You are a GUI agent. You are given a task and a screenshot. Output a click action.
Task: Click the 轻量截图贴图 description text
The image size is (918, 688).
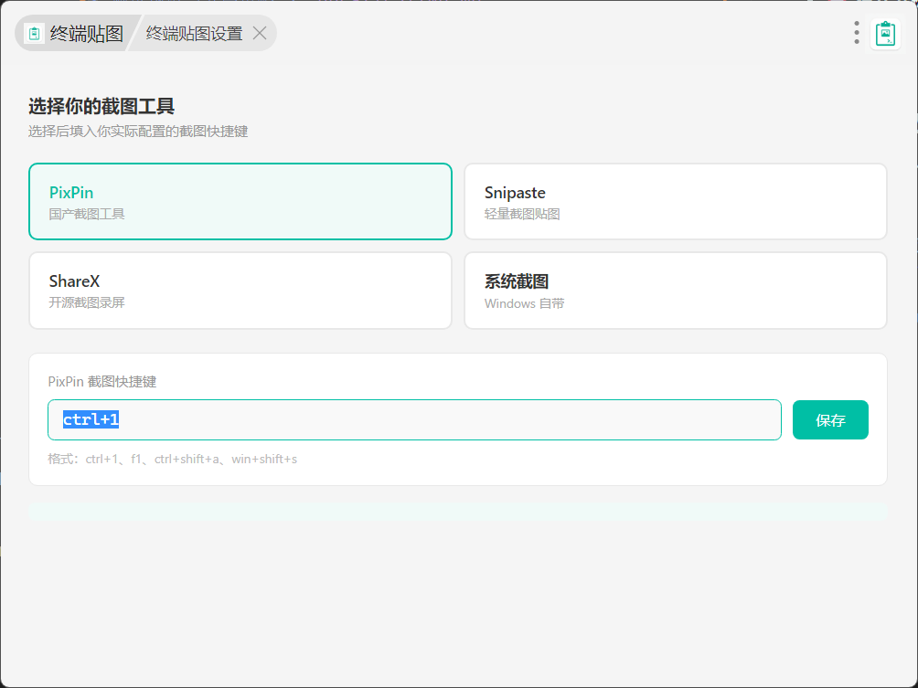pyautogui.click(x=522, y=215)
